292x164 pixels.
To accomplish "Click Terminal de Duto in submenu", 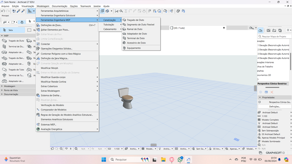I will [x=136, y=38].
